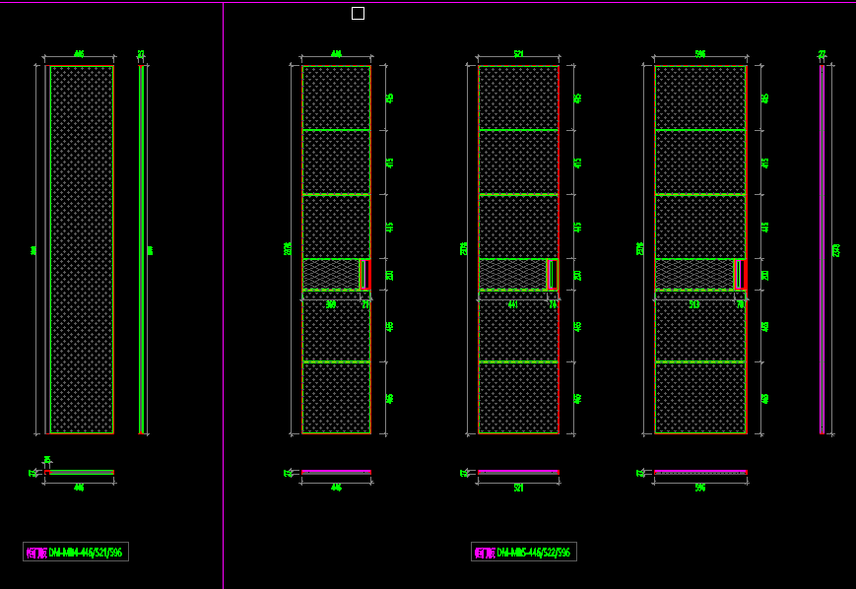Select the wave-hatched drawer band in first cabinet
Screen dimensions: 856x589
[x=330, y=274]
